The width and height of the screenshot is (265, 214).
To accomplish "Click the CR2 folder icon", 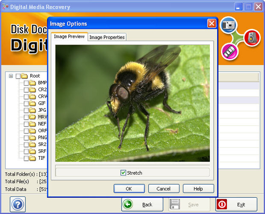I will 32,90.
